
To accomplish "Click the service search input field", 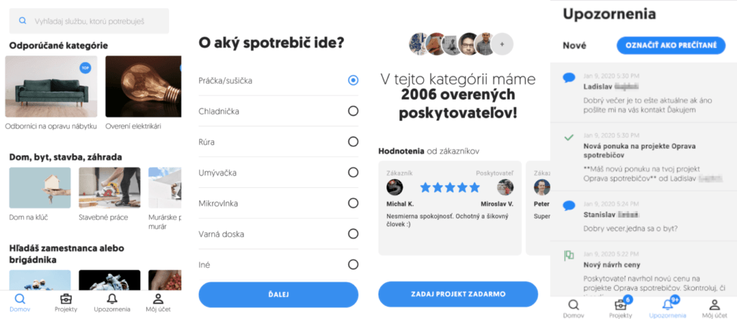I will point(97,22).
